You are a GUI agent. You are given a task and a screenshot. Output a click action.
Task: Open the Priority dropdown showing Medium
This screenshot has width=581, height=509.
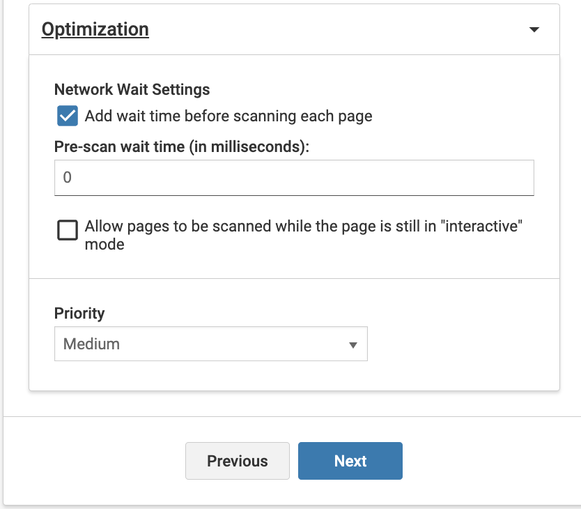pyautogui.click(x=210, y=344)
